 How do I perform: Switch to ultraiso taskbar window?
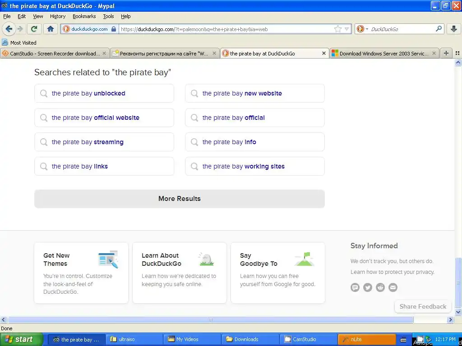tap(134, 340)
